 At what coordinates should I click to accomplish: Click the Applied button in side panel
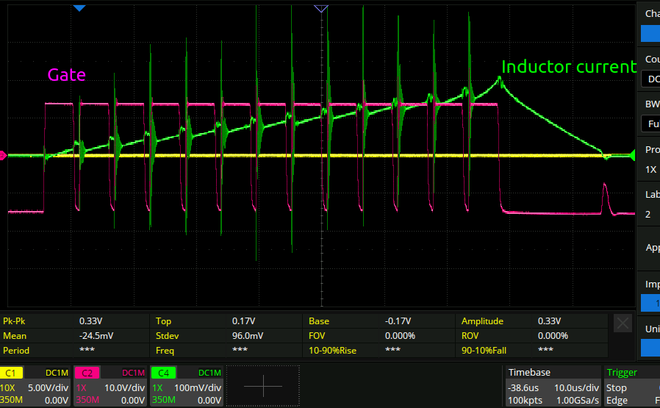click(x=651, y=248)
